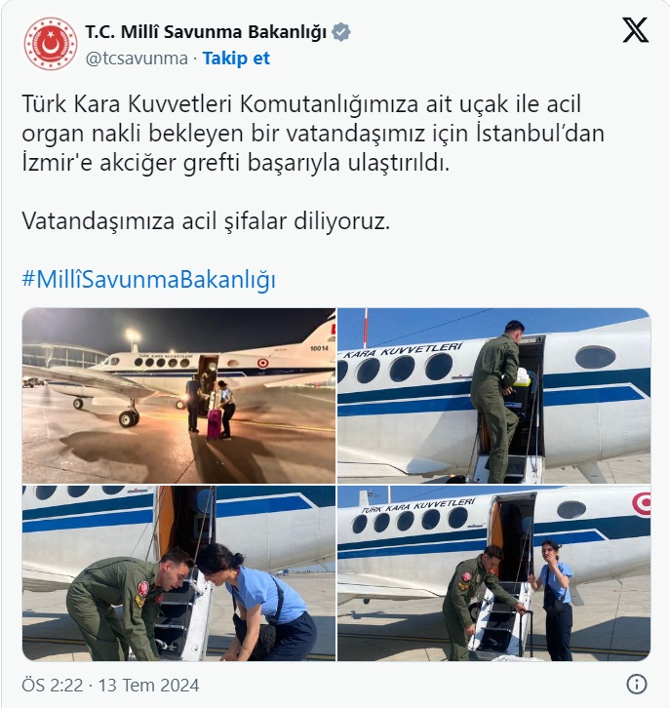Follow the account via Takip et
This screenshot has width=670, height=708.
(236, 59)
